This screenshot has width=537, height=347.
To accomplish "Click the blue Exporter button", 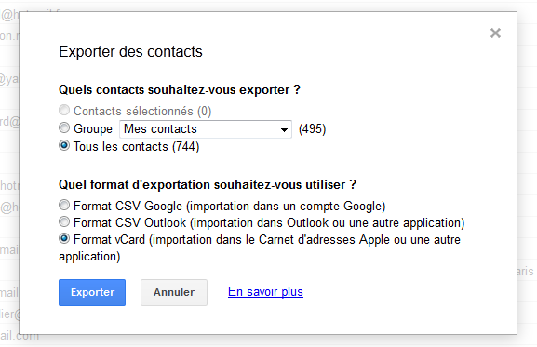I will (92, 293).
